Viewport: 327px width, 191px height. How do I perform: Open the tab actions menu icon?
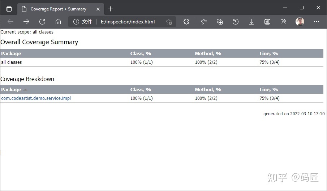pyautogui.click(x=9, y=9)
